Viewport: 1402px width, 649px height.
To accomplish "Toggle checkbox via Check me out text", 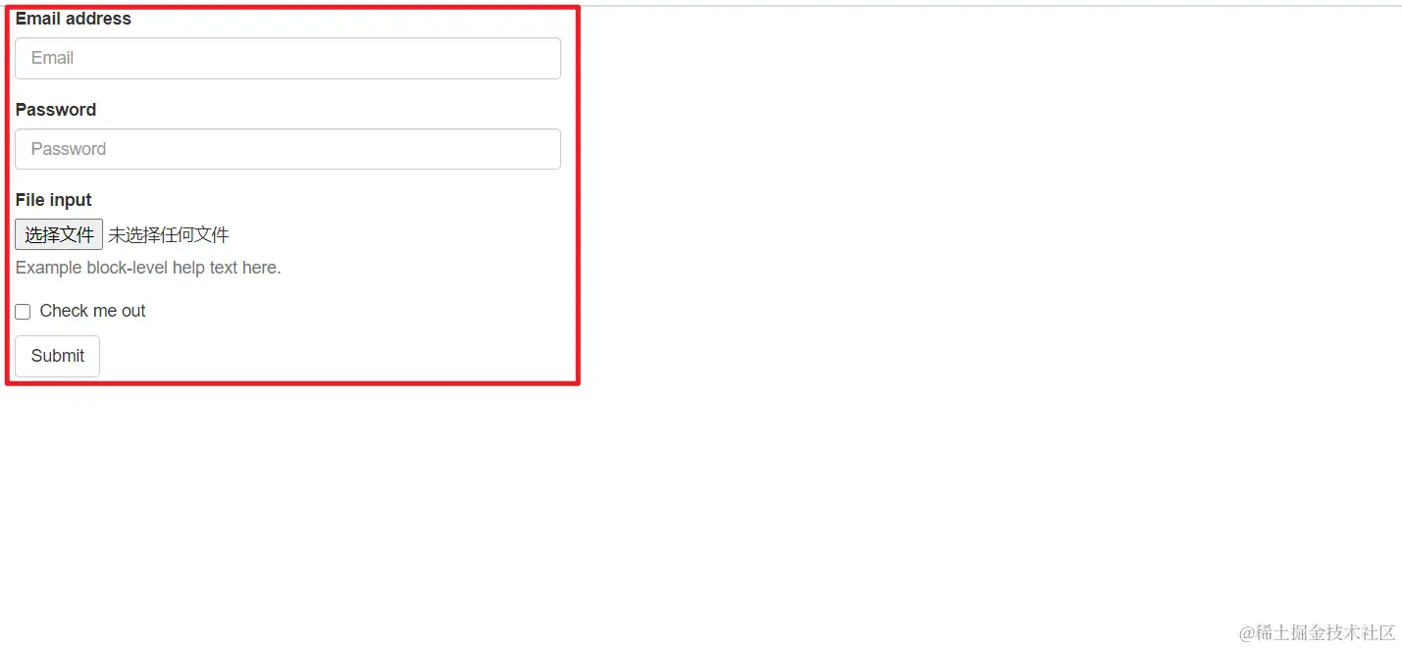I will pos(92,311).
